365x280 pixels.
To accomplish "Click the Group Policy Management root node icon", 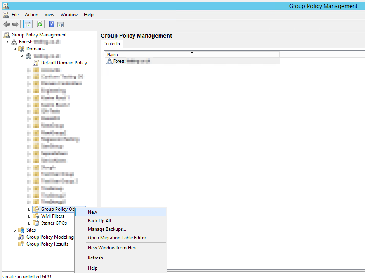I will tap(7, 35).
